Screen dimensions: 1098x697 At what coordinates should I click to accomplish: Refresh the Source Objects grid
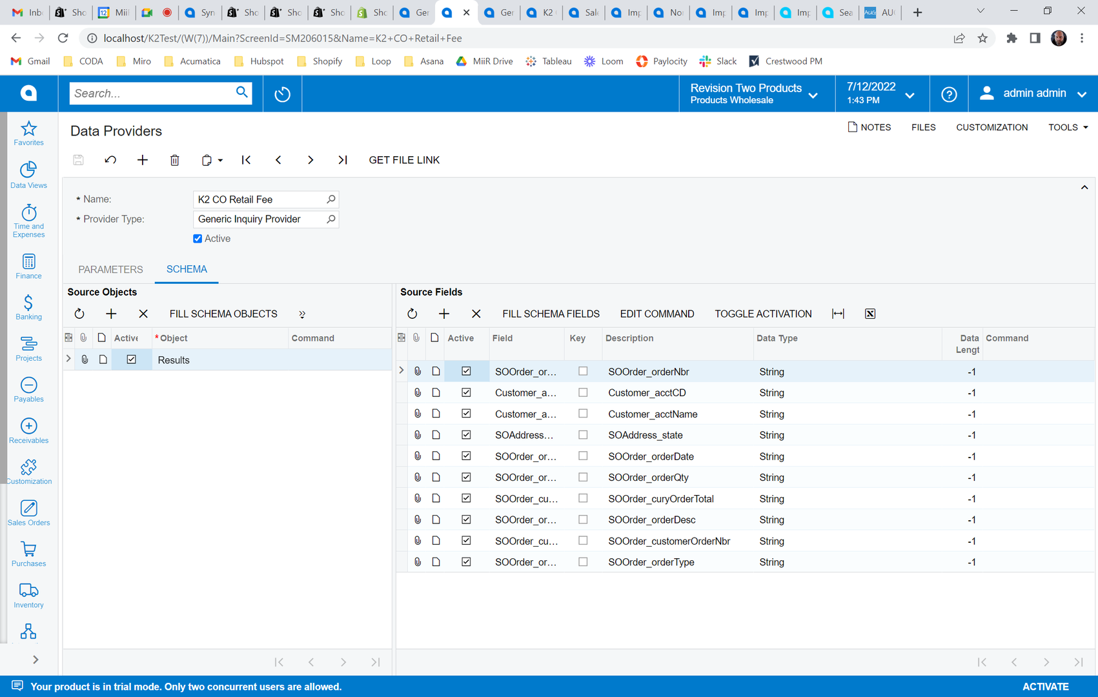point(79,314)
